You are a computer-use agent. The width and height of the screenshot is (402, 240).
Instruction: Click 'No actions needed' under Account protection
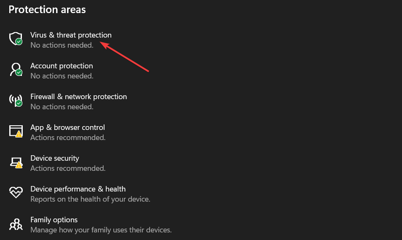[62, 76]
